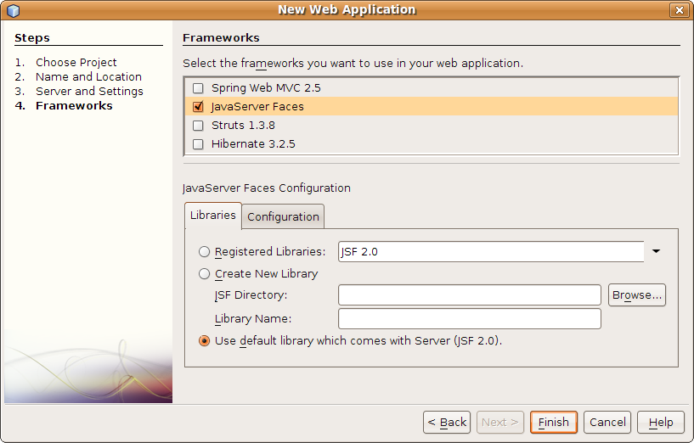Click the 'Library Name:' label
Image resolution: width=694 pixels, height=443 pixels.
(253, 319)
